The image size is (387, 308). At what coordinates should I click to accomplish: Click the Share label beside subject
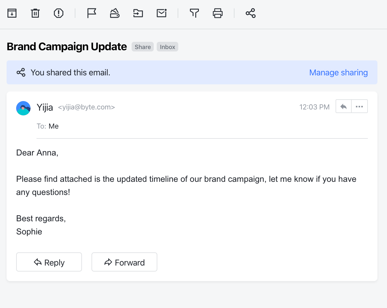pos(143,47)
